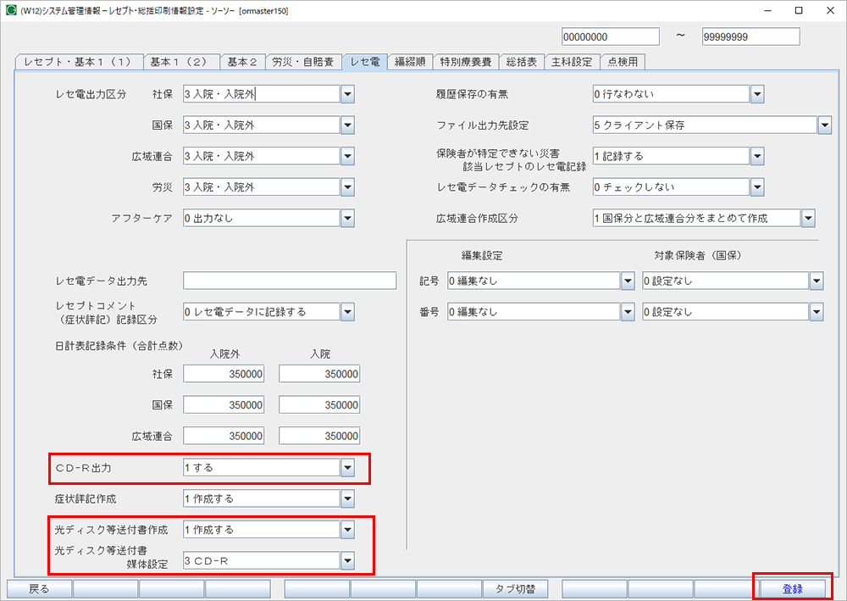
Task: Open the アフターケア dropdown
Action: pyautogui.click(x=346, y=218)
